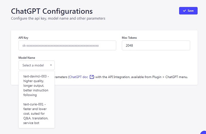Click the external link icon beside ChatGPT doc
This screenshot has height=134, width=206.
[92, 77]
